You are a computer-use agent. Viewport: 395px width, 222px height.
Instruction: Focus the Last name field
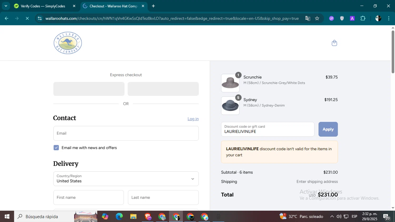[x=163, y=198]
